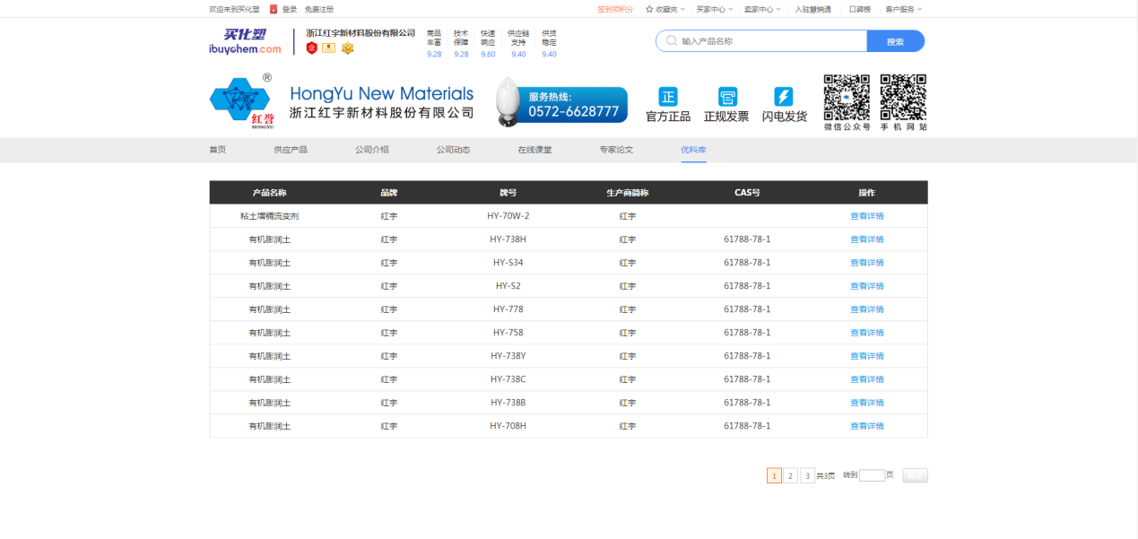
Task: Click the service hotline 0572-6628777 banner
Action: [x=562, y=102]
